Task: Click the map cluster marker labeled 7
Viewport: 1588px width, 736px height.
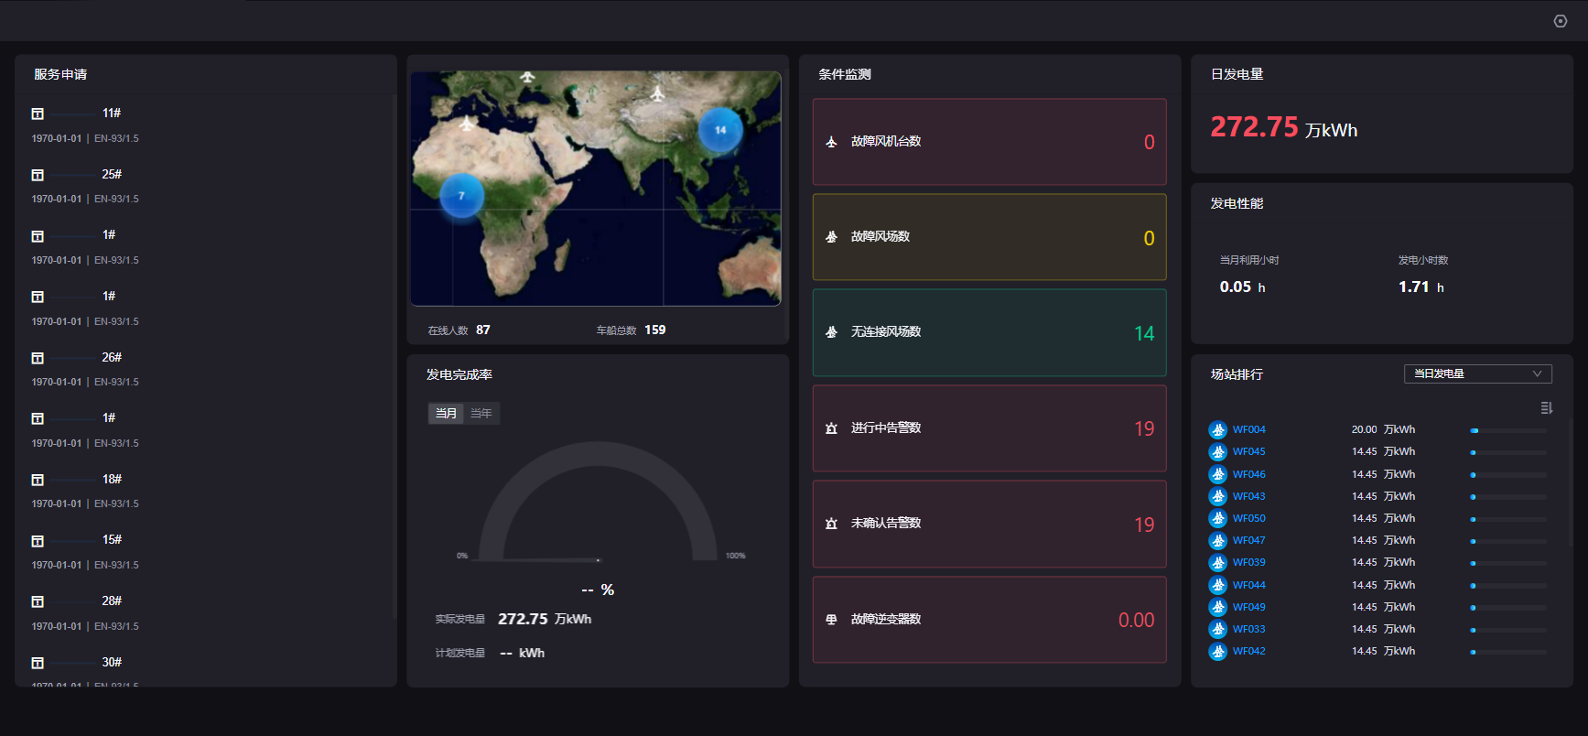Action: point(461,195)
